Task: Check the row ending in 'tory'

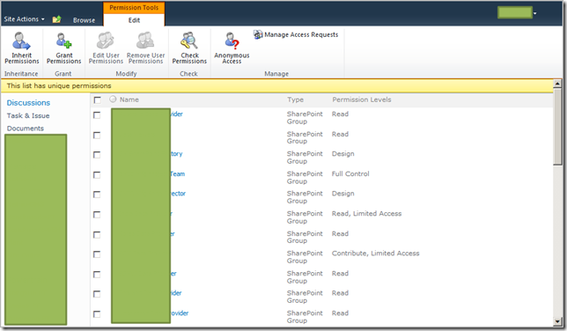Action: pos(97,155)
